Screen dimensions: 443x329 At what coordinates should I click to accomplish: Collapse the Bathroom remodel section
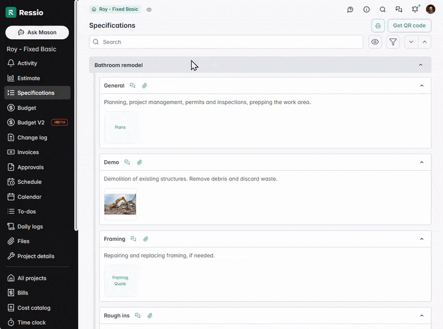pyautogui.click(x=420, y=65)
